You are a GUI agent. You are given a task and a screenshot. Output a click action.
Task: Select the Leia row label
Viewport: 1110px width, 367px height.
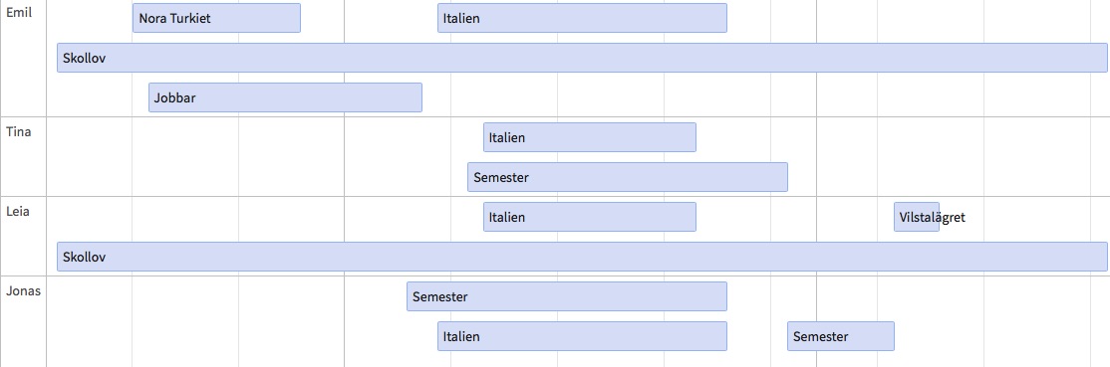(x=18, y=210)
